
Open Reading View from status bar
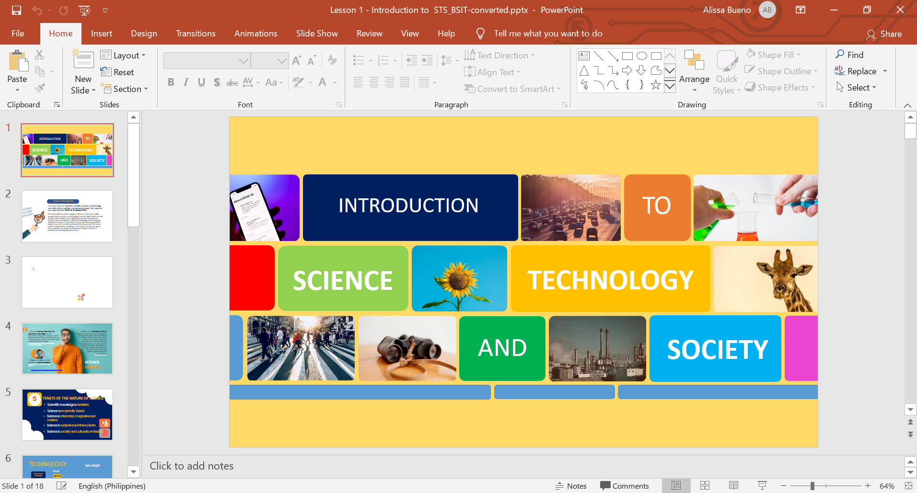click(733, 486)
